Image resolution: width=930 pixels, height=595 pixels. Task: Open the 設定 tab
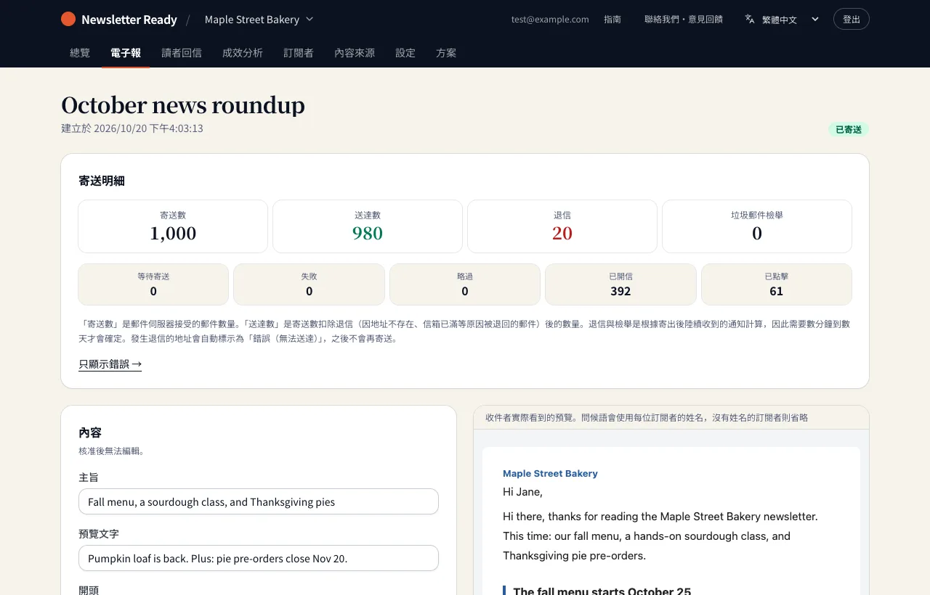click(405, 53)
